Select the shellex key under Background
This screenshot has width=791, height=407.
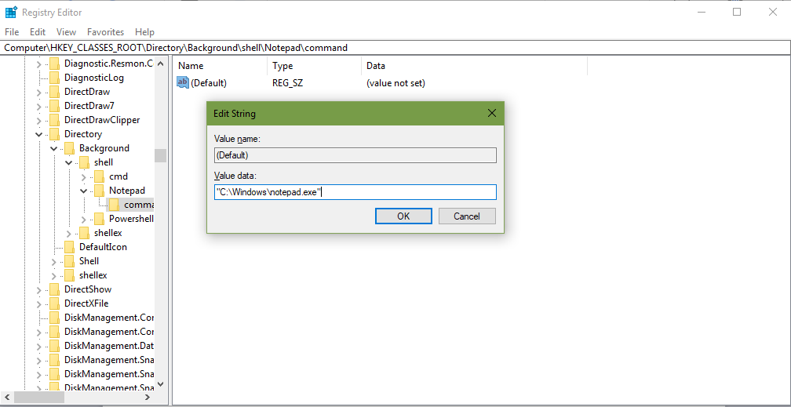tap(108, 233)
